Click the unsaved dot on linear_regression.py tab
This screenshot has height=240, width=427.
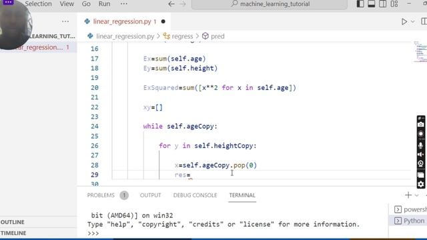click(x=163, y=21)
